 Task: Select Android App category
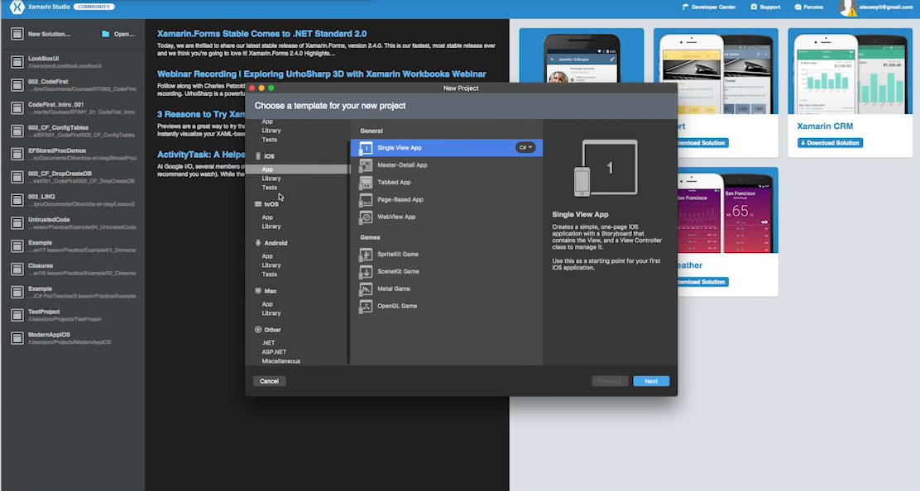(x=267, y=256)
